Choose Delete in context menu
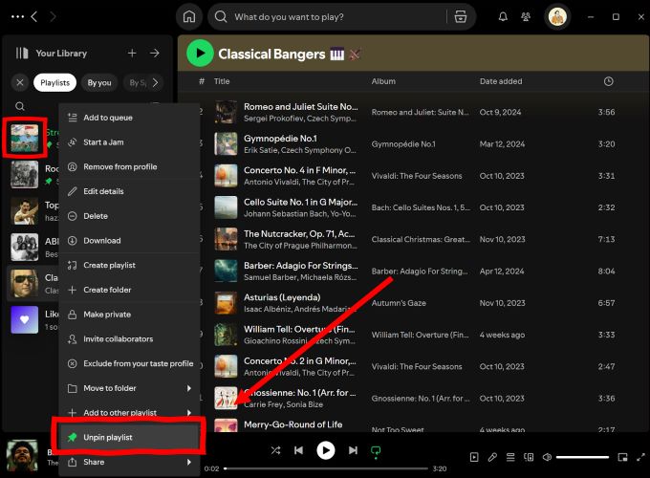 tap(130, 216)
